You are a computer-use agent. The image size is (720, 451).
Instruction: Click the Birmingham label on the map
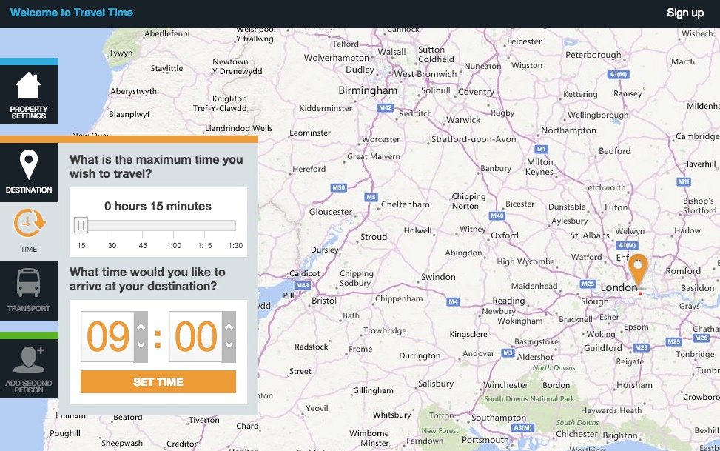pos(368,90)
